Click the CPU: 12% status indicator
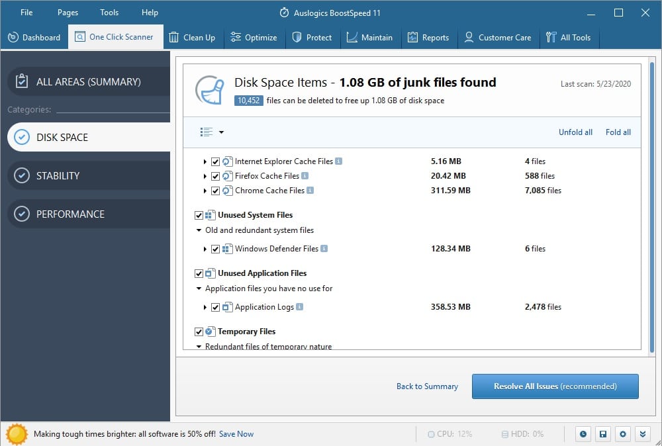 (x=449, y=434)
